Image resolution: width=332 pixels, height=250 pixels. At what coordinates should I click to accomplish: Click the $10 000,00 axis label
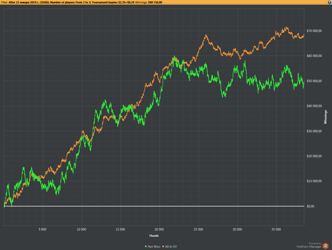tap(314, 181)
